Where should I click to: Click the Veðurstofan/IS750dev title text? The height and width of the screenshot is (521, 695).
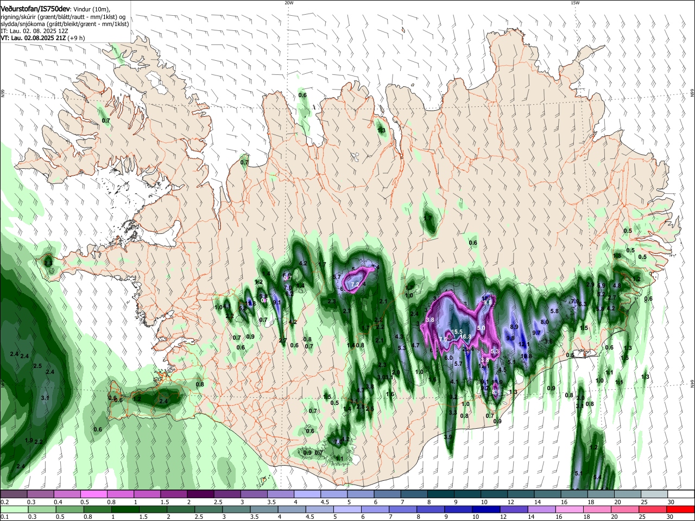click(35, 8)
